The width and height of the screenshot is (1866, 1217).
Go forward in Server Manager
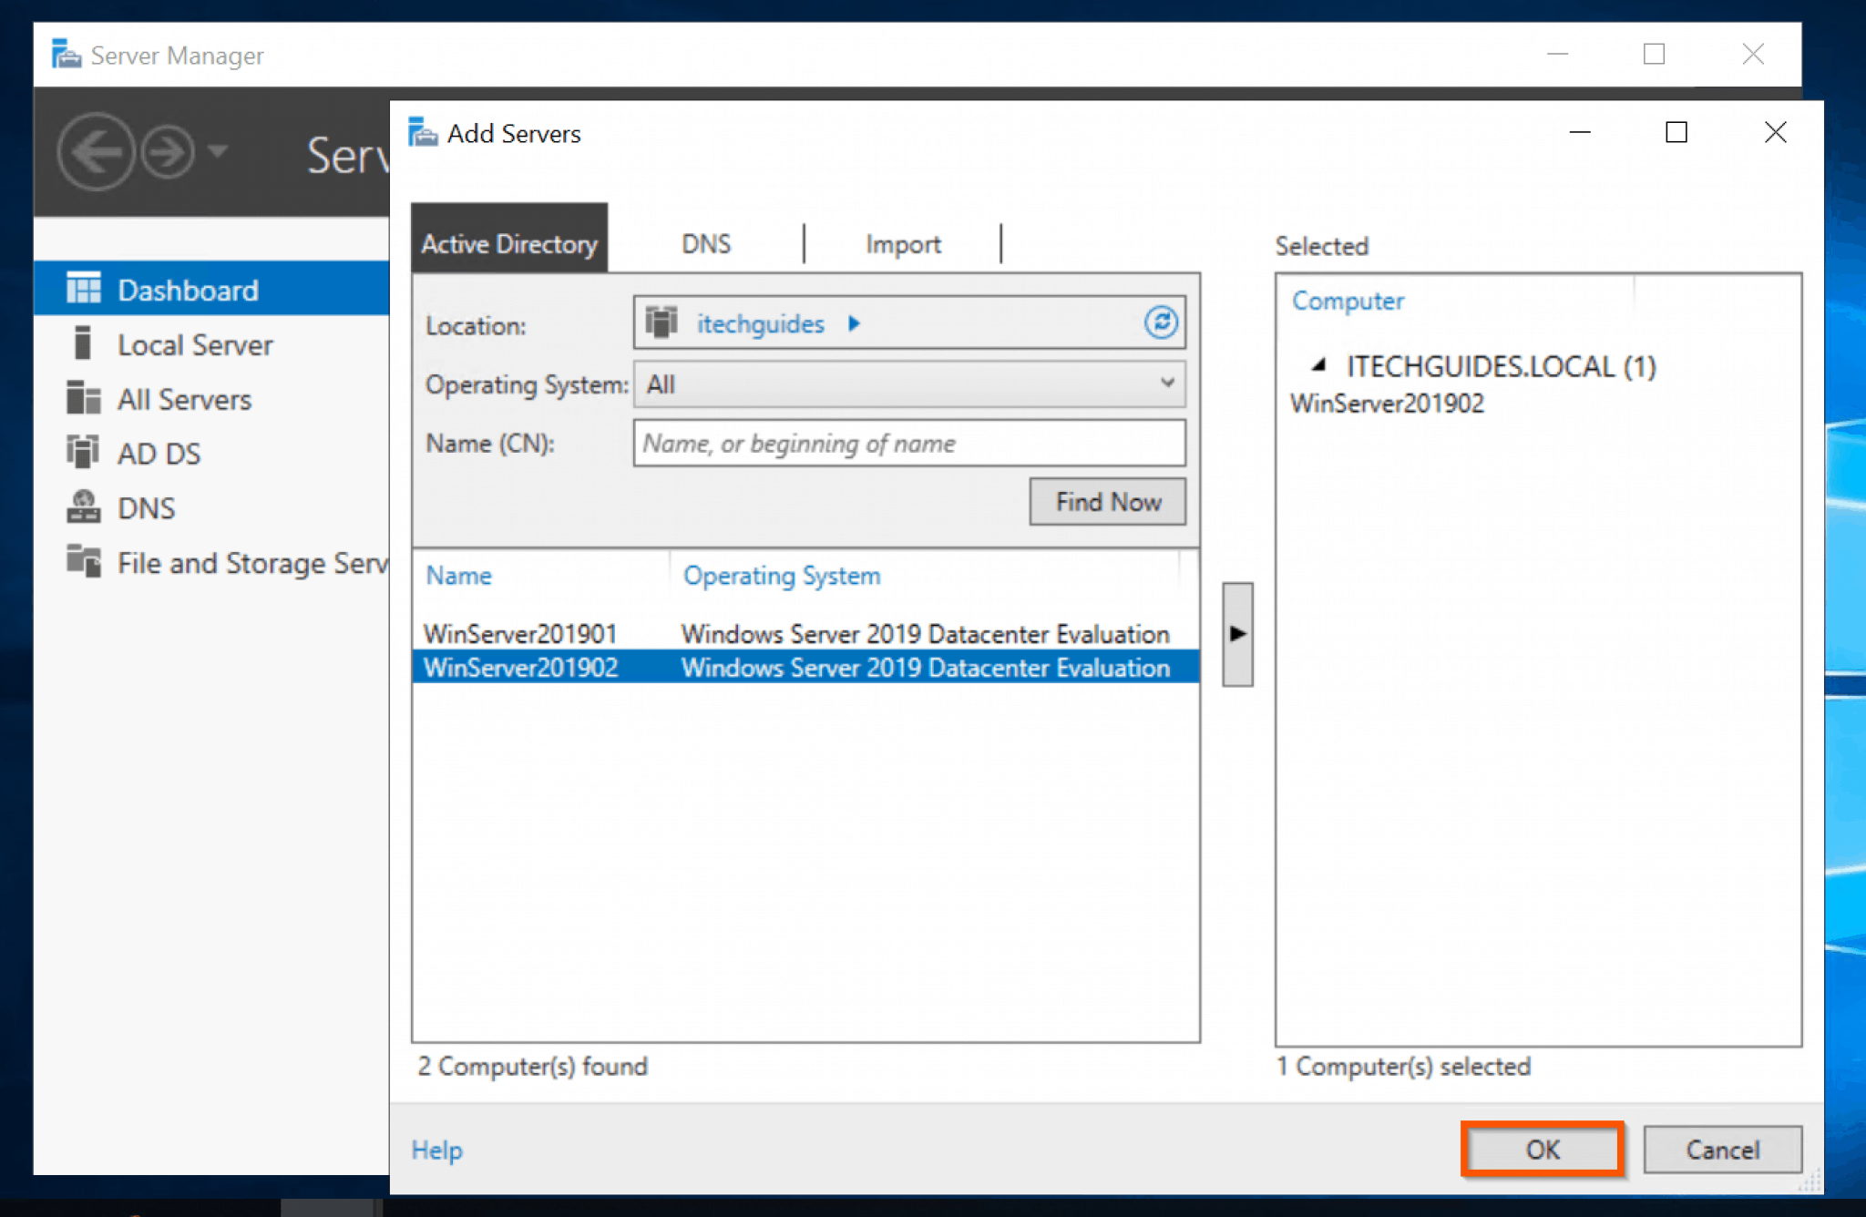click(168, 152)
